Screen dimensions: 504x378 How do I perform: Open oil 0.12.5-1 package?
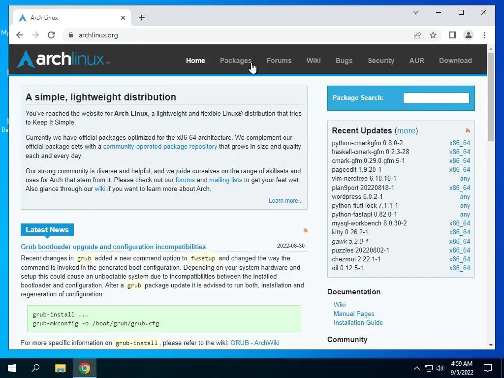(347, 268)
